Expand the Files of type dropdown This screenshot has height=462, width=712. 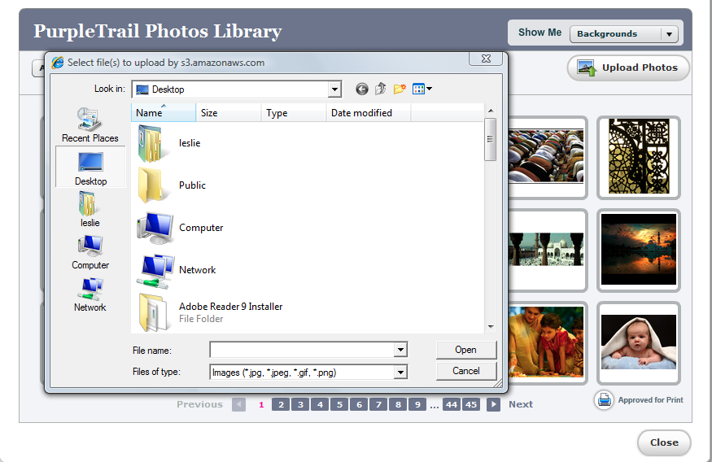click(x=400, y=373)
